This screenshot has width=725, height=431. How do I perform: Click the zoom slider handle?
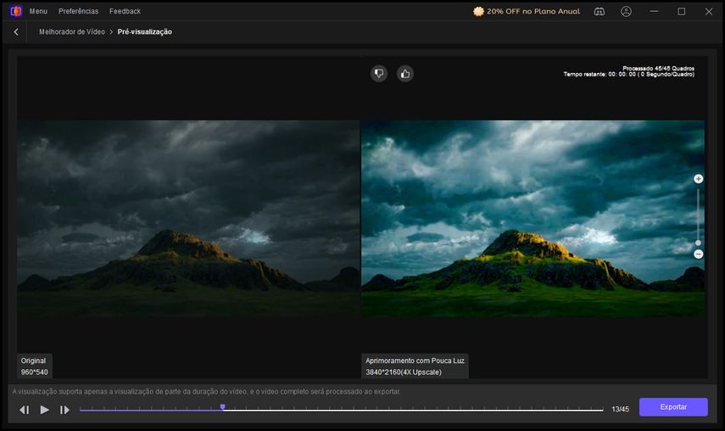[698, 243]
